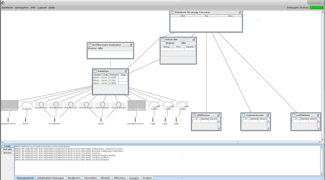Image resolution: width=325 pixels, height=180 pixels.
Task: Tick the Architecture Evaluator checkbox
Action: 90,45
